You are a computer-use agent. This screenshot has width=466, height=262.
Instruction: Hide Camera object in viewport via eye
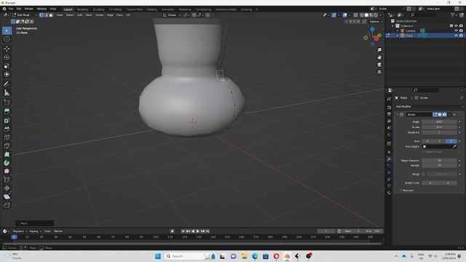[457, 31]
